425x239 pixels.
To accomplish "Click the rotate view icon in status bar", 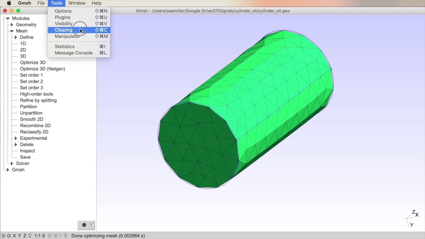I will click(x=30, y=236).
